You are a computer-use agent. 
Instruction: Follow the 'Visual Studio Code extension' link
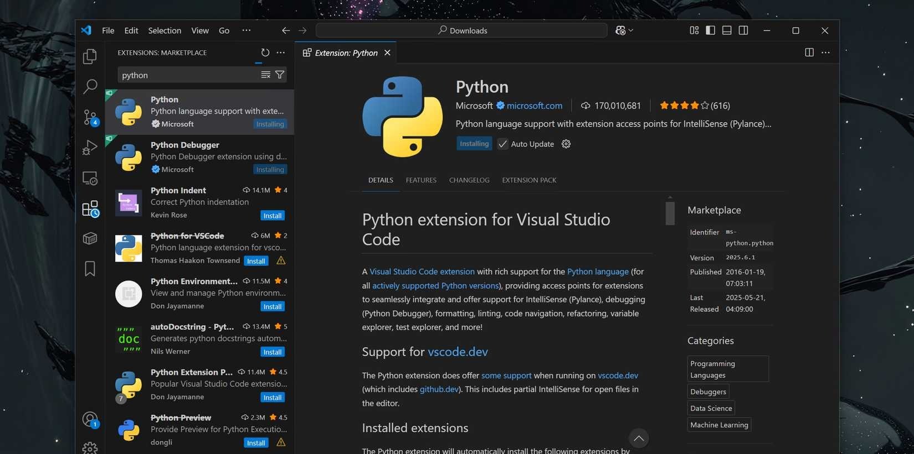click(x=422, y=272)
